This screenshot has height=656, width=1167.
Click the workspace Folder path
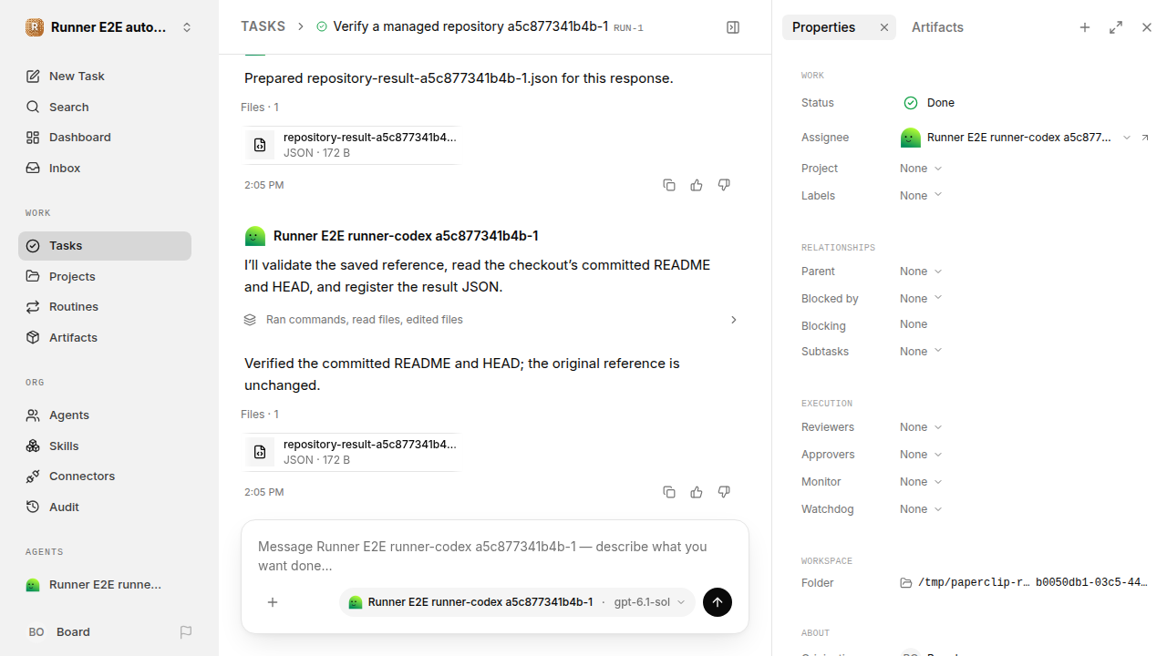pyautogui.click(x=1024, y=583)
